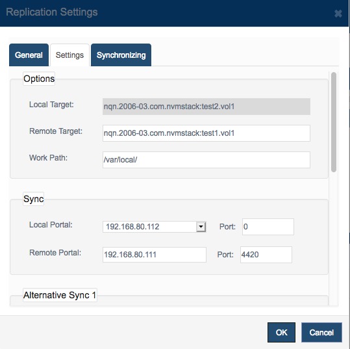The height and width of the screenshot is (349, 350).
Task: Open the Synchronizing tab
Action: pyautogui.click(x=121, y=55)
